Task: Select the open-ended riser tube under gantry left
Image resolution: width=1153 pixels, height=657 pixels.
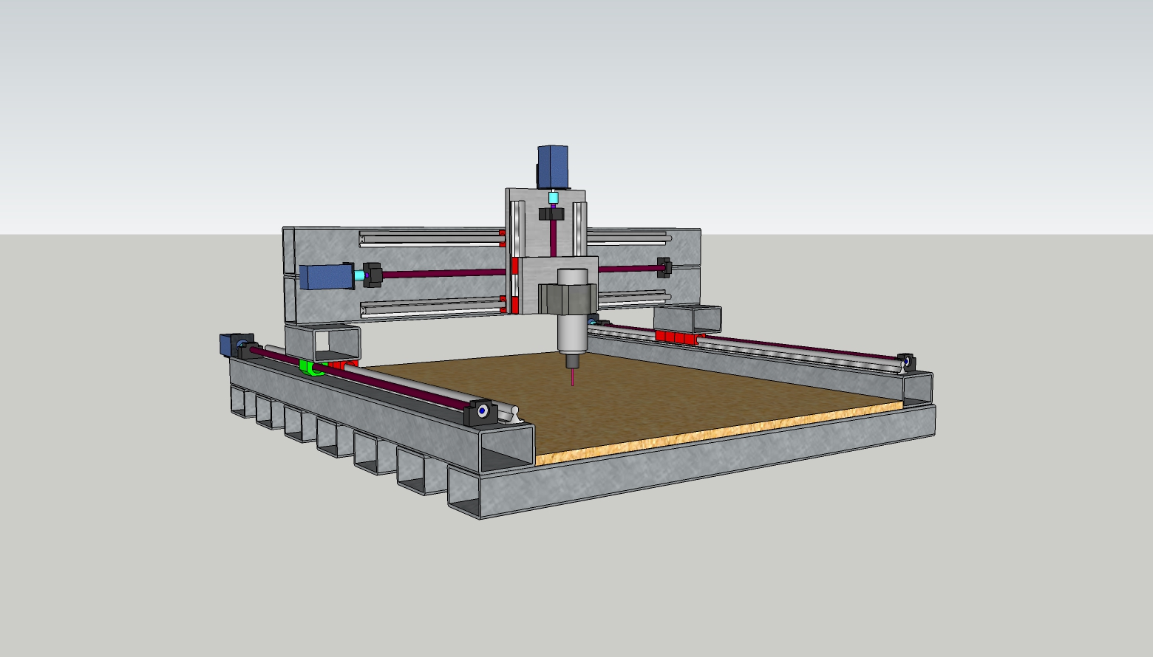Action: [324, 343]
